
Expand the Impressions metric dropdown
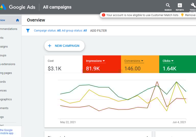tap(104, 61)
